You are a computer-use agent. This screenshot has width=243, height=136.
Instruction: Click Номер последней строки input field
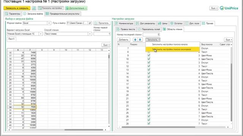pyautogui.click(x=151, y=34)
